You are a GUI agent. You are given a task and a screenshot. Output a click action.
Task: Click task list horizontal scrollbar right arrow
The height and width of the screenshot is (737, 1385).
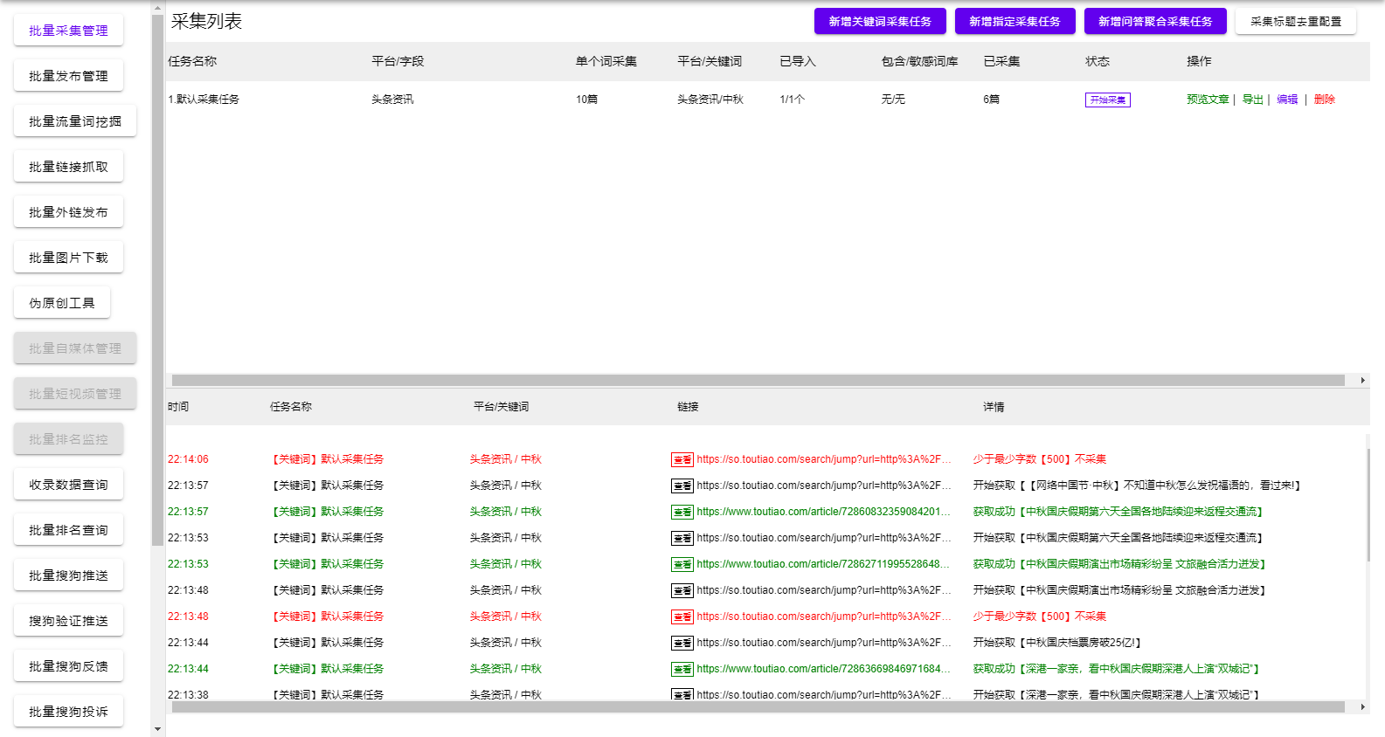pyautogui.click(x=1363, y=380)
